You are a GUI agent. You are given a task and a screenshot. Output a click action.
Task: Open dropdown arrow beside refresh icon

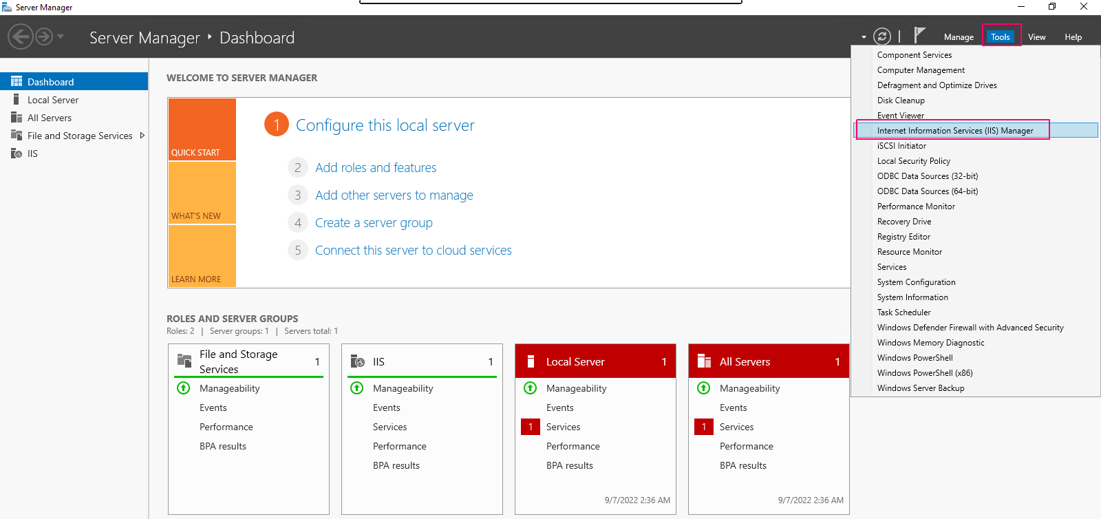click(864, 37)
